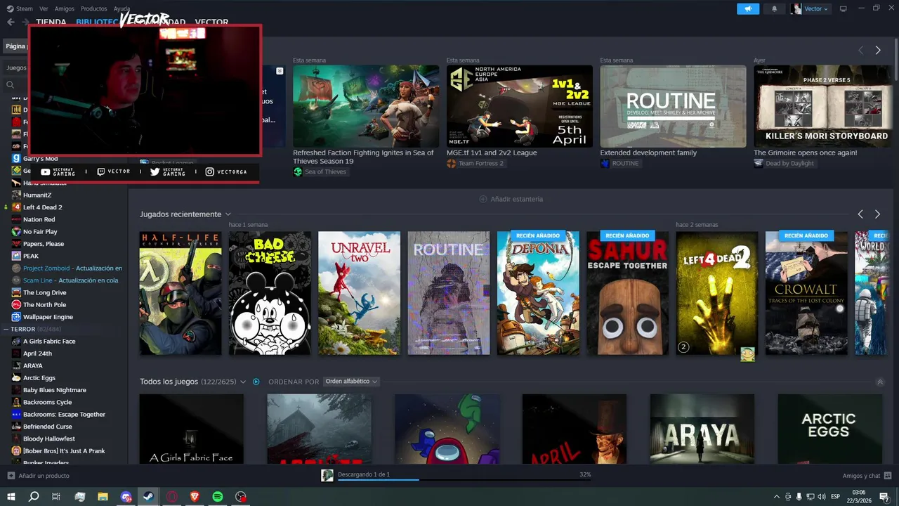899x506 pixels.
Task: Open the Steam announcements megaphone button
Action: point(748,8)
